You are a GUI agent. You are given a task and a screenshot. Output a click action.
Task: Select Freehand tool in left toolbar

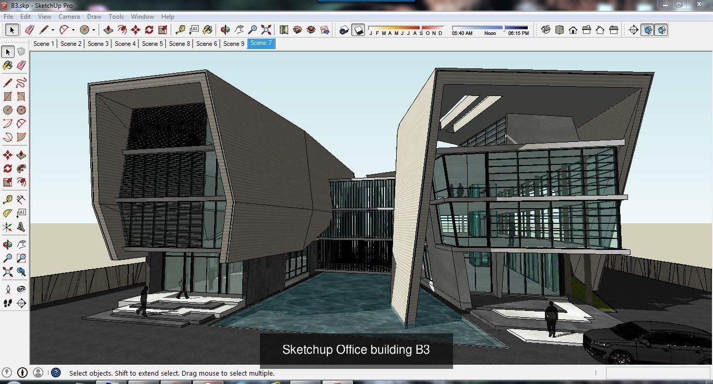pos(21,83)
